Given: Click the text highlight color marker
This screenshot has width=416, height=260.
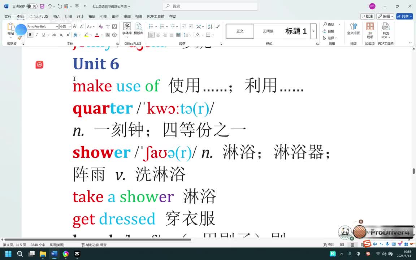Looking at the screenshot, I should click(86, 35).
